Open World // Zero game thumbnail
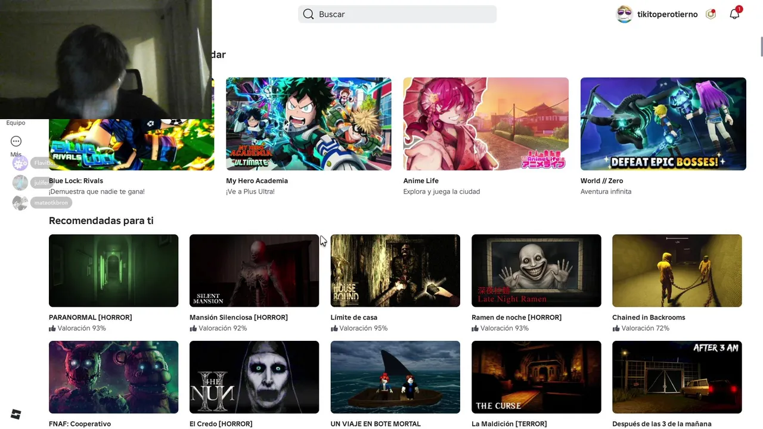The width and height of the screenshot is (763, 429). pos(663,124)
